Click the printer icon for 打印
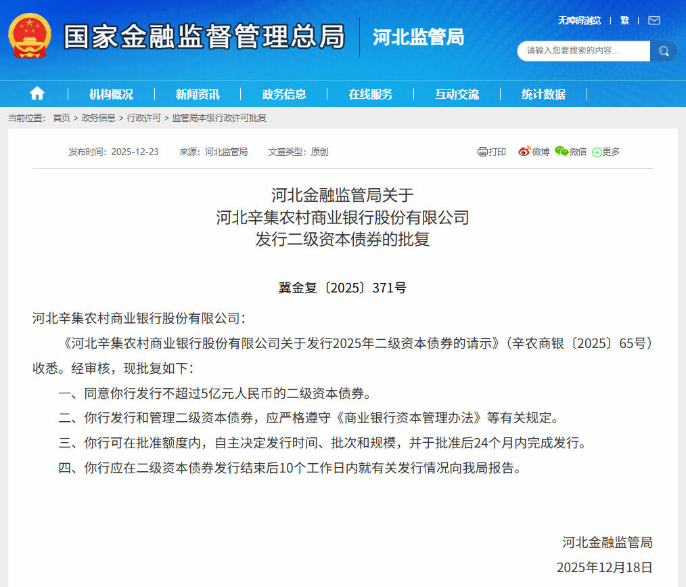 tap(482, 152)
